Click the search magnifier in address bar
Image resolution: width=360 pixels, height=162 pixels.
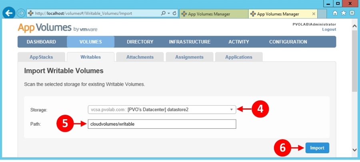163,13
